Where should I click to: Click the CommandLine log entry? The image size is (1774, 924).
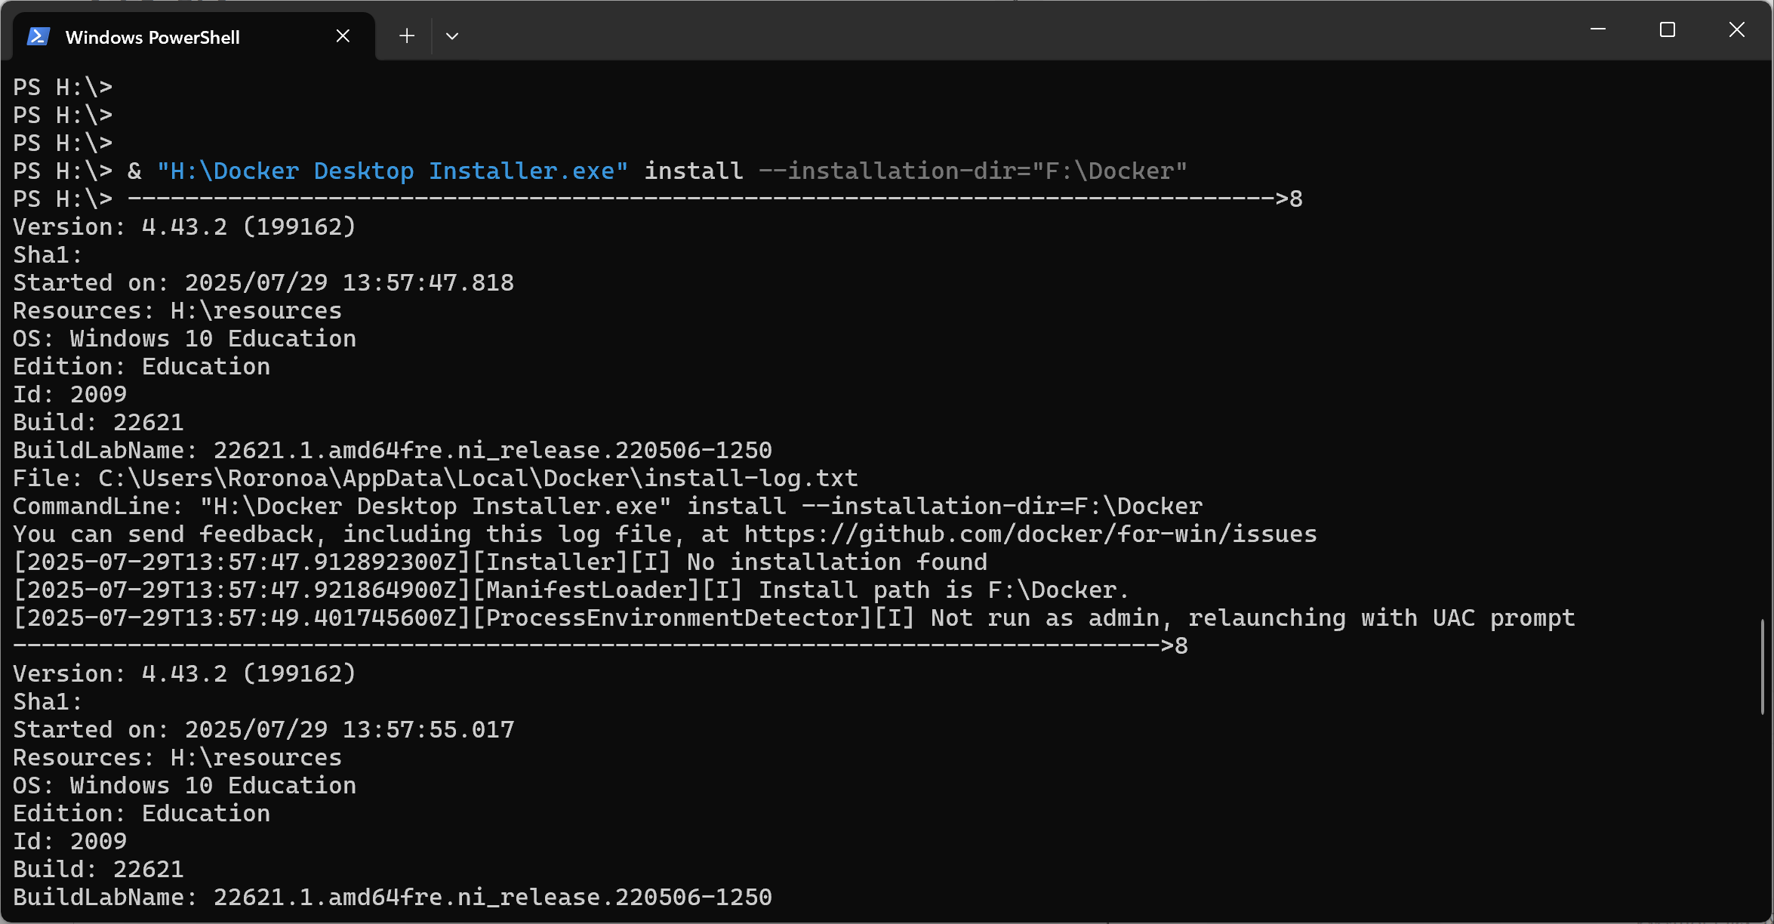click(x=608, y=506)
